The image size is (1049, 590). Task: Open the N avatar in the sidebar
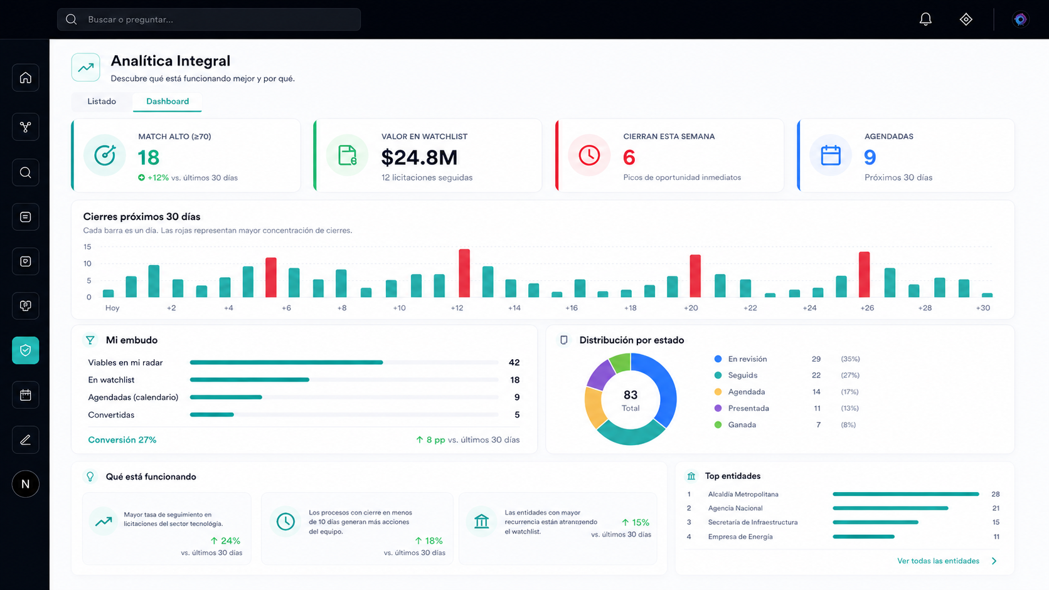pyautogui.click(x=26, y=484)
